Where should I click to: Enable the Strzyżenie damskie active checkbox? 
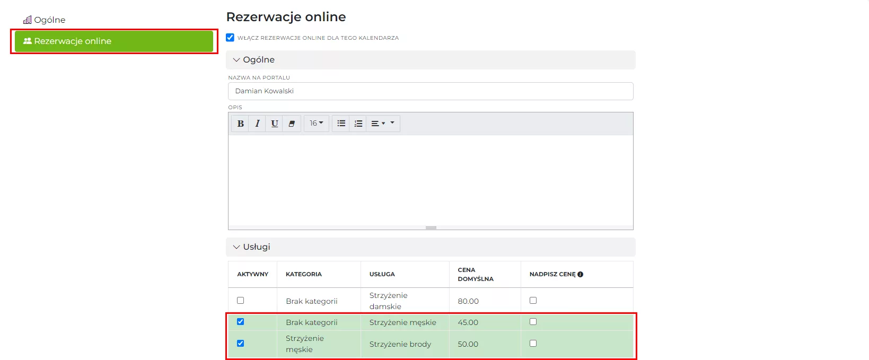(x=241, y=301)
